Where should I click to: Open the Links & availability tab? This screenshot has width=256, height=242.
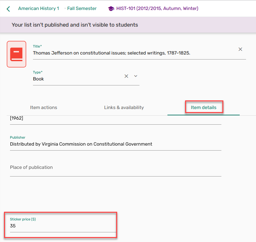click(124, 107)
